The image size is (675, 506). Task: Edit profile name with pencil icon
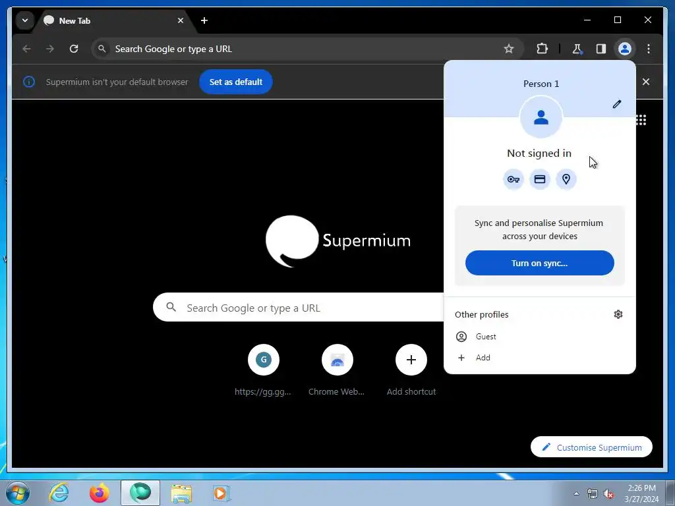(x=617, y=104)
